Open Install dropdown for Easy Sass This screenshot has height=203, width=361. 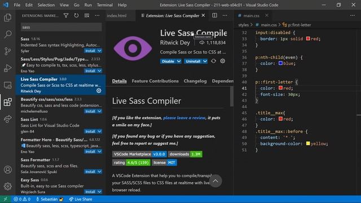click(99, 192)
